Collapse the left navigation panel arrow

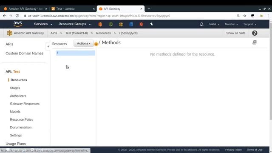coord(48,46)
